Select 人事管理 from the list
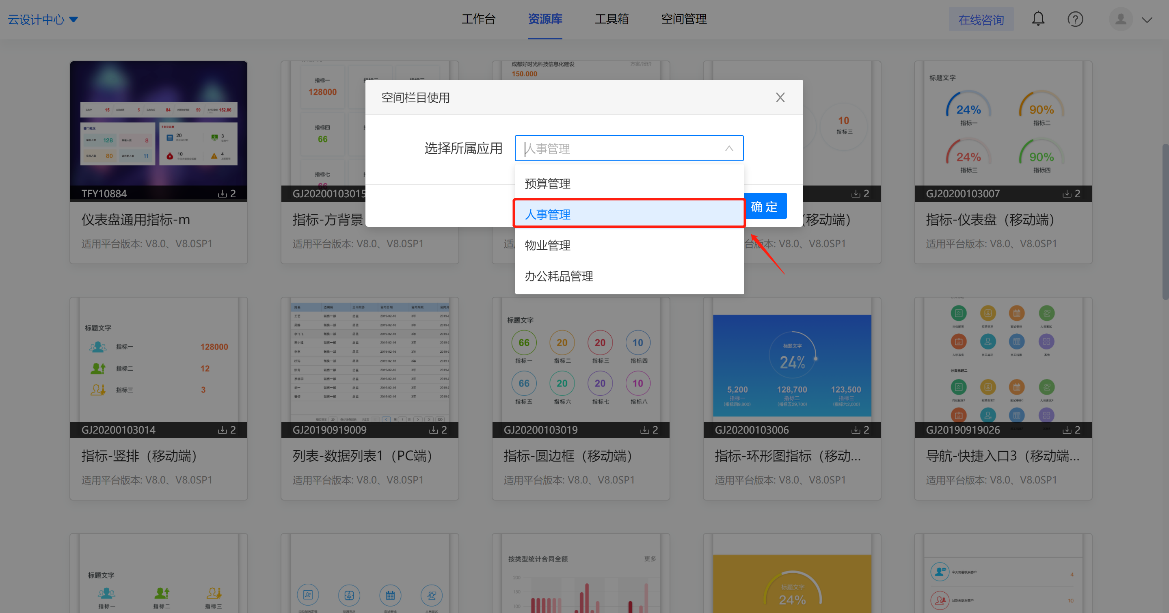 [x=629, y=214]
